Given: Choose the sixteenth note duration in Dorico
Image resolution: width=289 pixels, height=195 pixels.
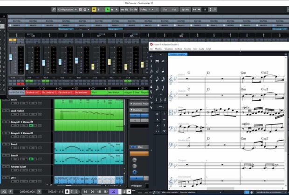Looking at the screenshot, I should pos(163,79).
